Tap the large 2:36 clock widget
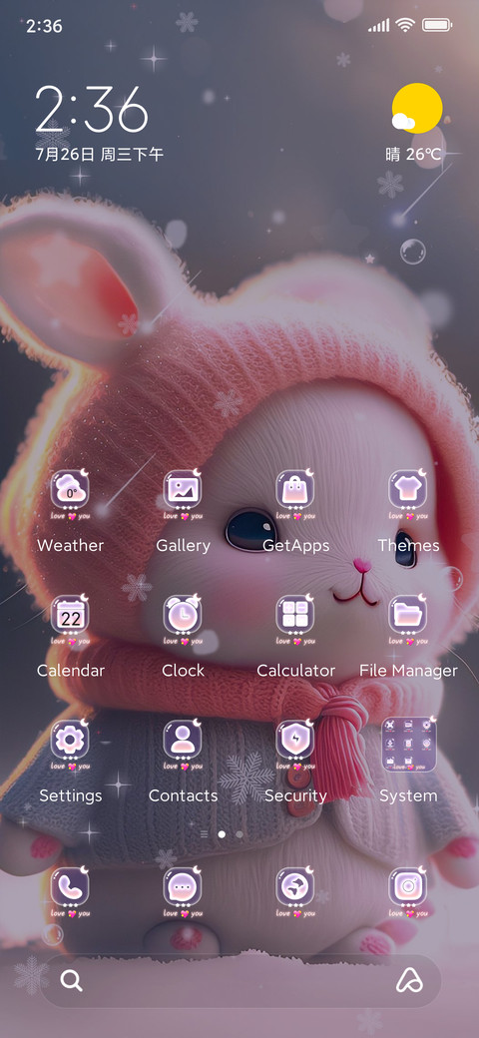This screenshot has height=1038, width=479. tap(91, 110)
